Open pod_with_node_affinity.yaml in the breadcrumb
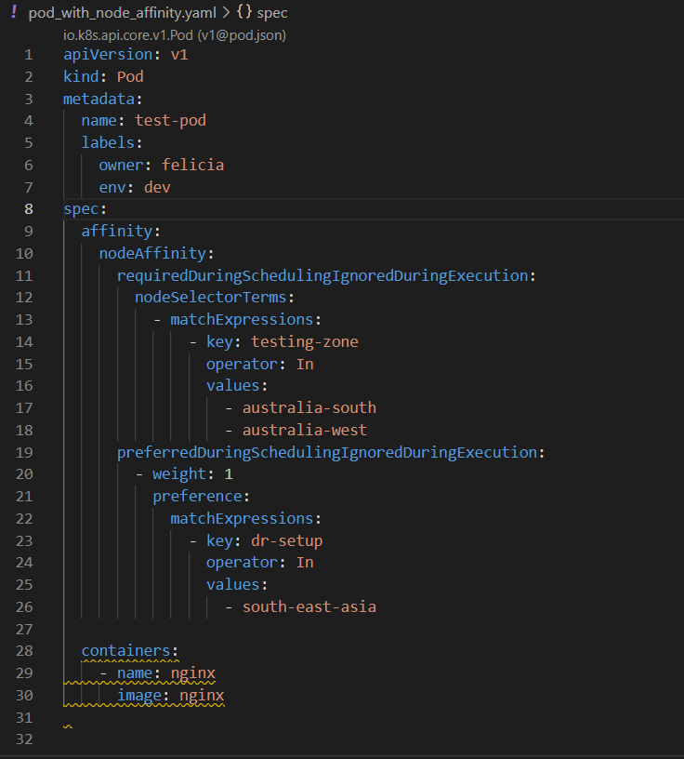The width and height of the screenshot is (684, 759). 123,13
